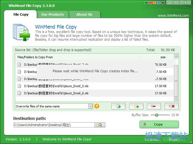
Task: Click the Copy button
Action: 159,124
